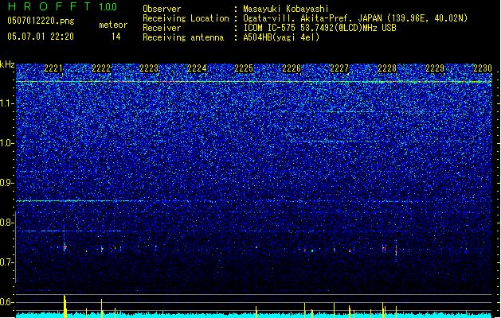Click the 0.7 kHz frequency axis label

7,262
